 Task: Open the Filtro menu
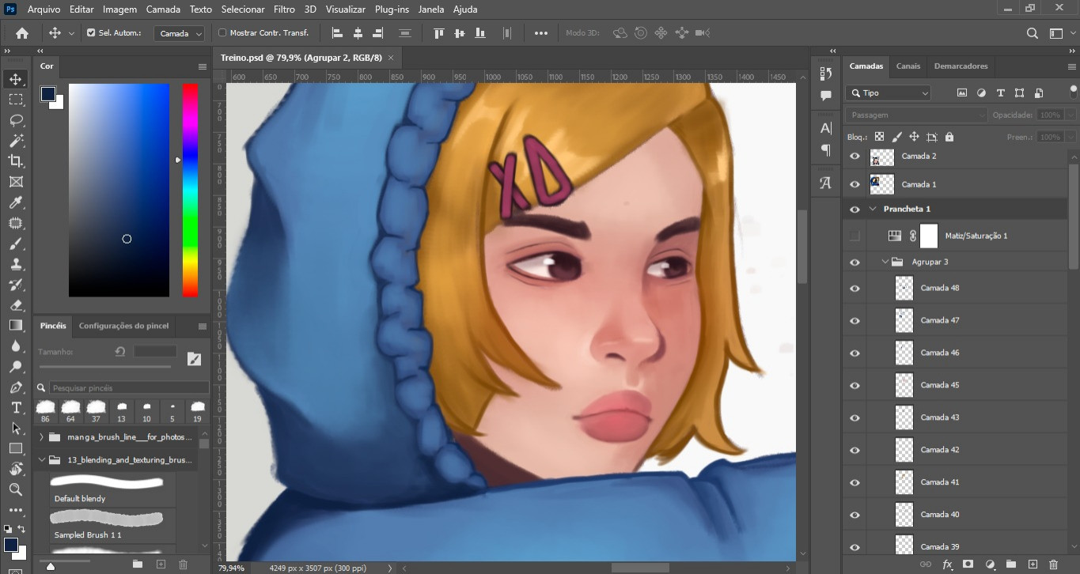[284, 9]
